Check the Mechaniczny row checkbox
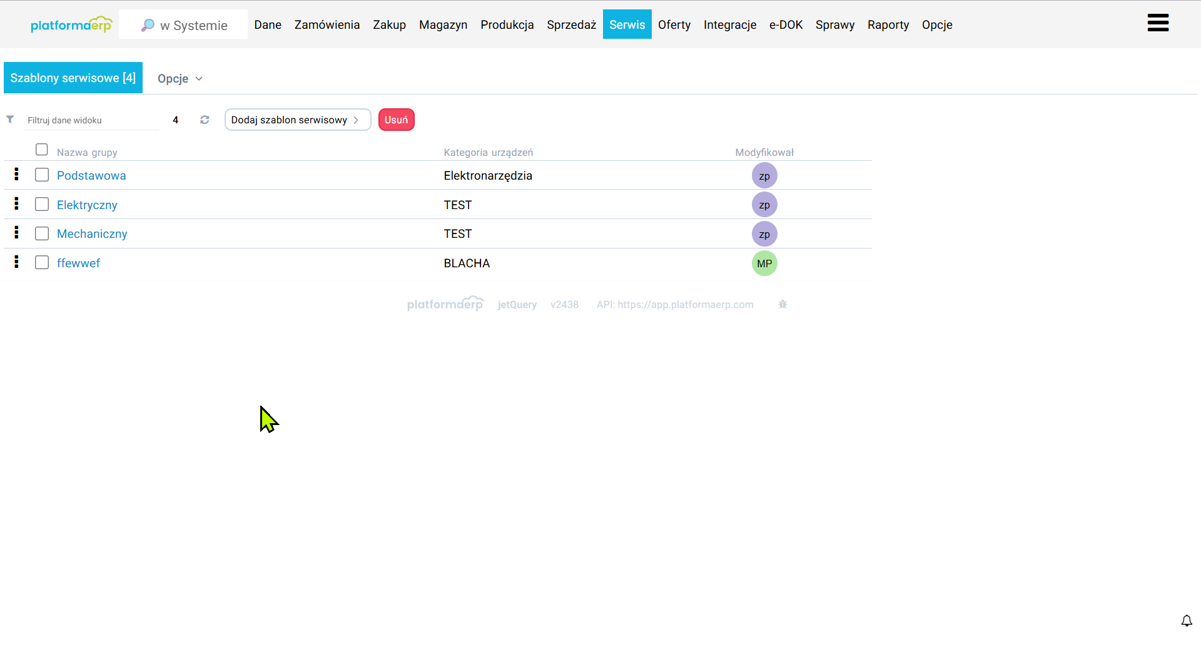This screenshot has width=1201, height=646. [42, 233]
